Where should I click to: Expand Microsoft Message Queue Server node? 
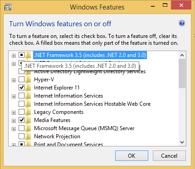point(14,129)
